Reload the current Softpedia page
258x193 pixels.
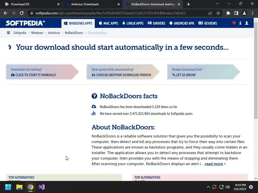[x=22, y=13]
